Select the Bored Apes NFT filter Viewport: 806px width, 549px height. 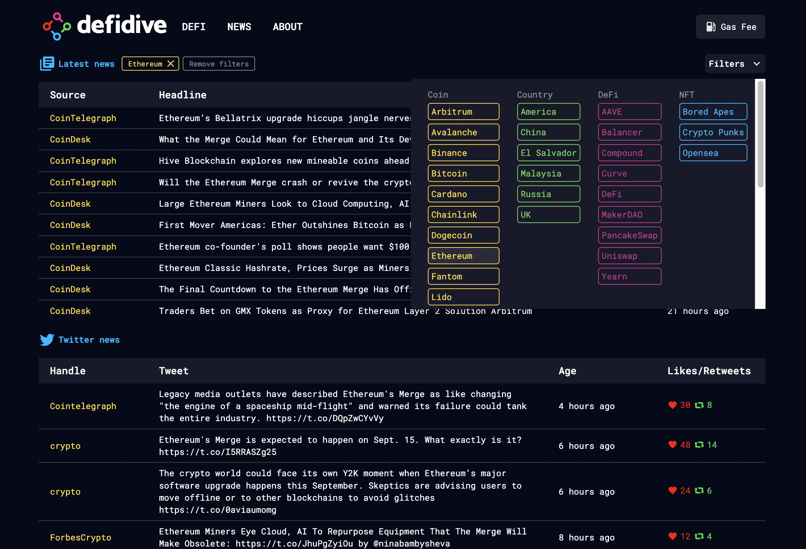(x=713, y=112)
